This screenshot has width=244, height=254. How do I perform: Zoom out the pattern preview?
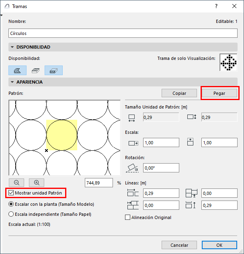pos(16,183)
